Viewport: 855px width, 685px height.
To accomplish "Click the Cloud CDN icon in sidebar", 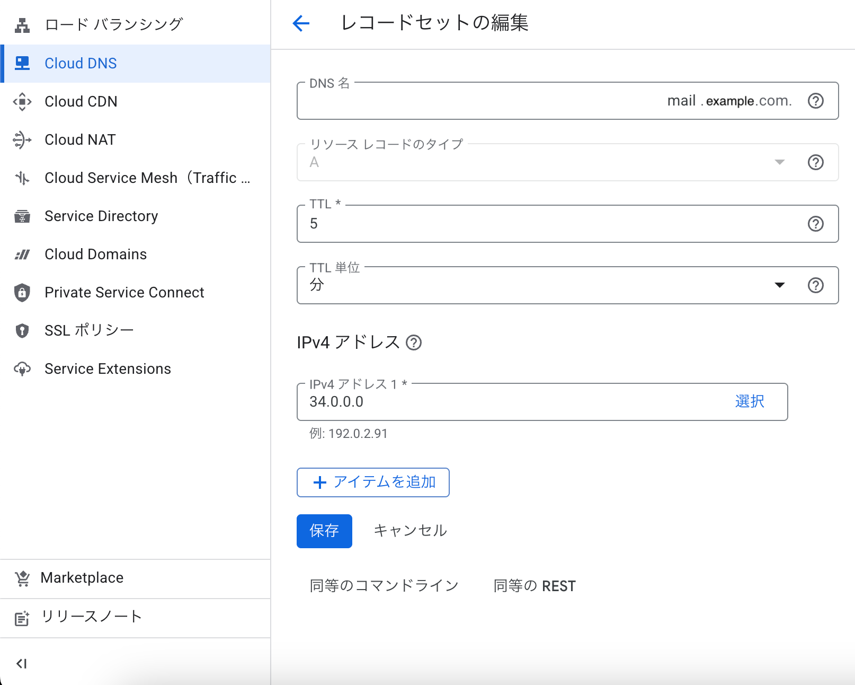I will coord(22,101).
